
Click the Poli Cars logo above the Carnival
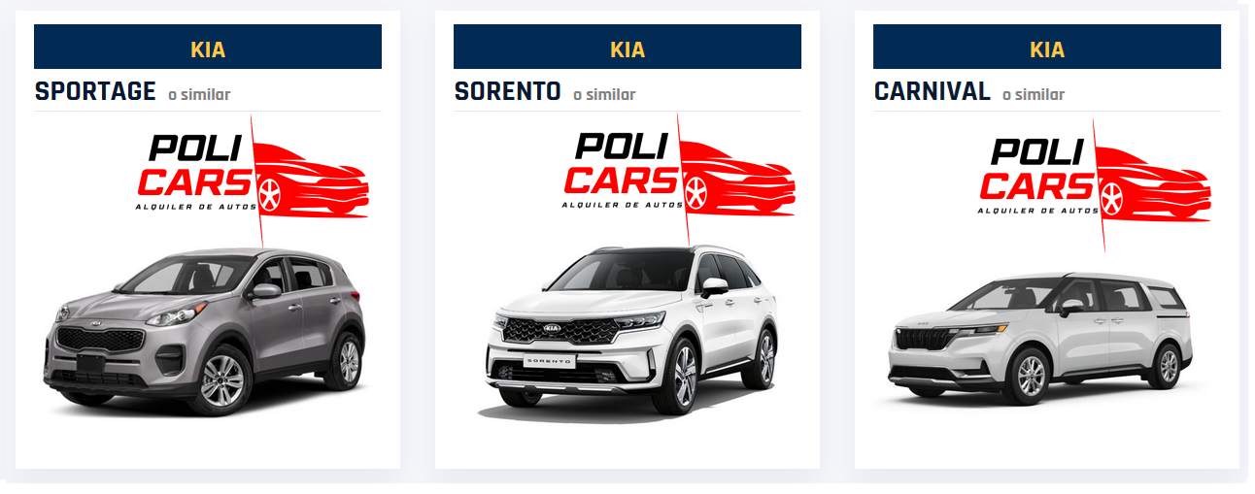pyautogui.click(x=1095, y=183)
